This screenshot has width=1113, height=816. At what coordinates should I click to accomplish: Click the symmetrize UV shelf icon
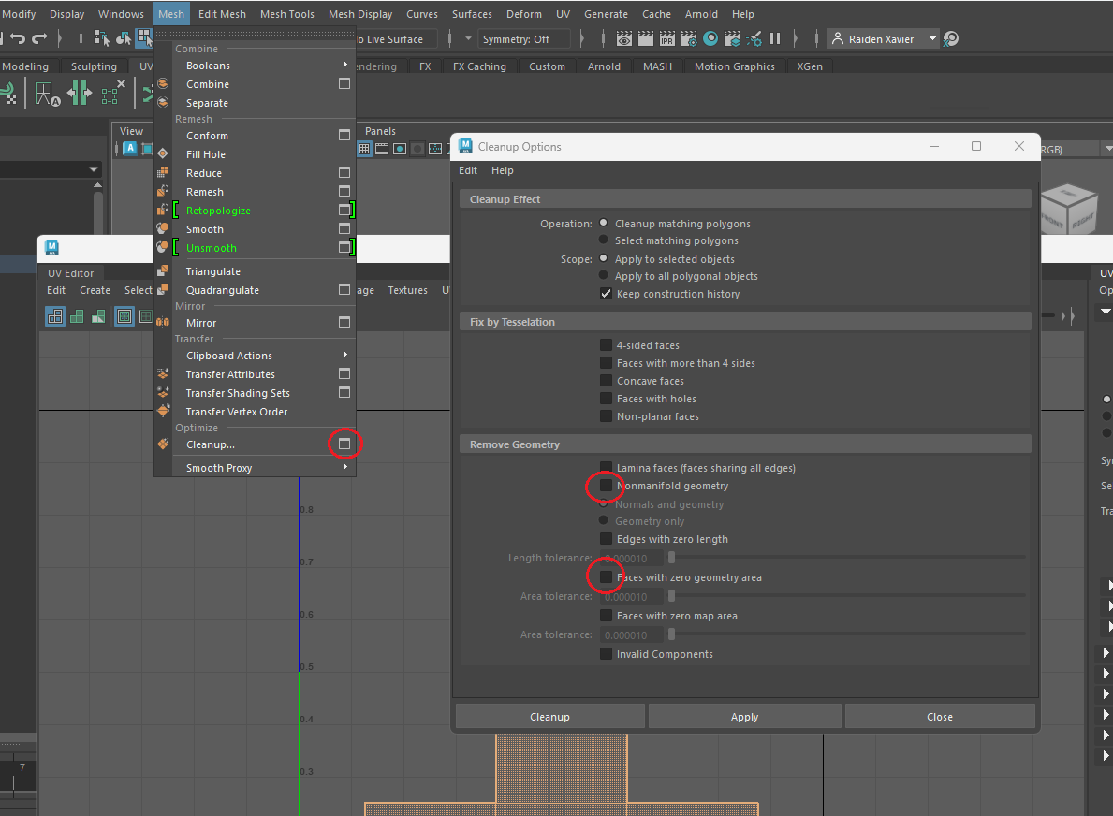pos(80,93)
